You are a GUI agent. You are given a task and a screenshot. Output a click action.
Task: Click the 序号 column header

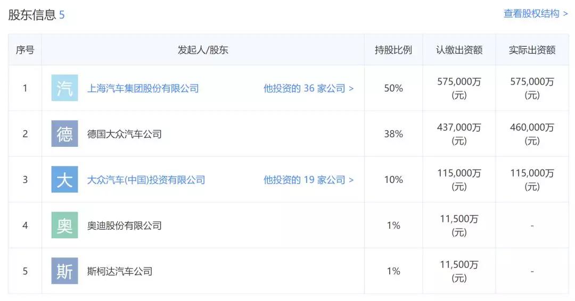point(25,50)
